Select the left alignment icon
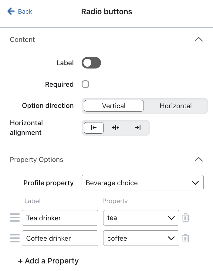This screenshot has width=213, height=271. tap(93, 128)
